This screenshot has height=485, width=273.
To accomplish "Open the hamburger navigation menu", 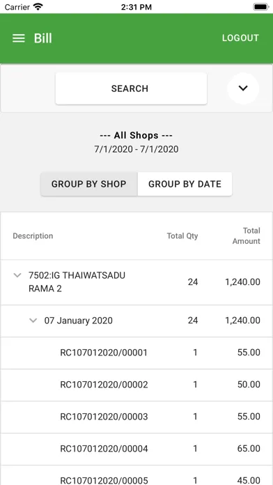I will click(x=19, y=38).
